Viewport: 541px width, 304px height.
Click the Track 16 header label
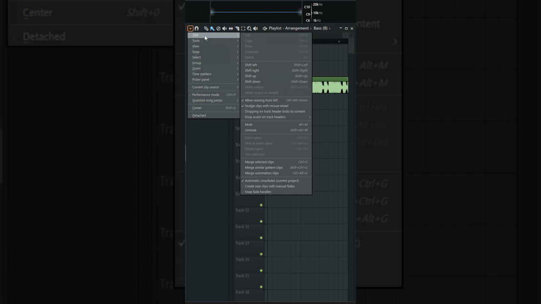tap(242, 292)
